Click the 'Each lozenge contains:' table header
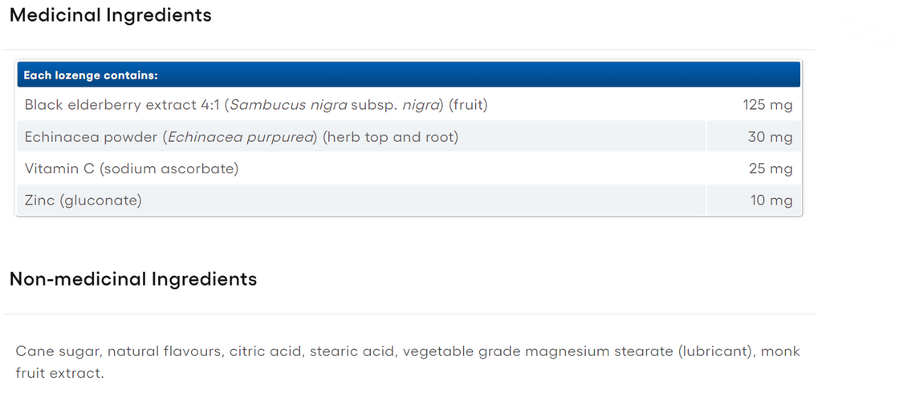This screenshot has width=899, height=393. [x=91, y=75]
